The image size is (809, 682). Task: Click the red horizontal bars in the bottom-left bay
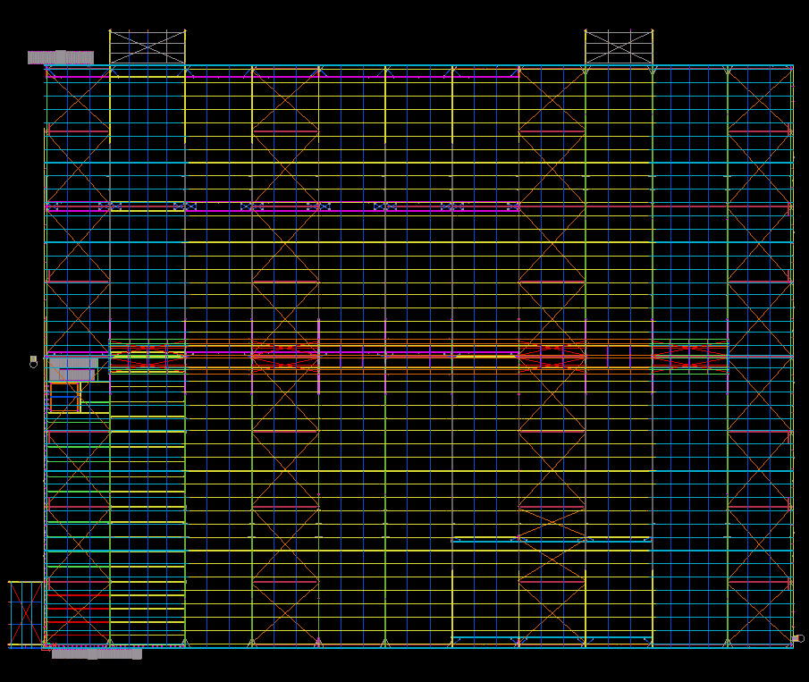(x=78, y=608)
